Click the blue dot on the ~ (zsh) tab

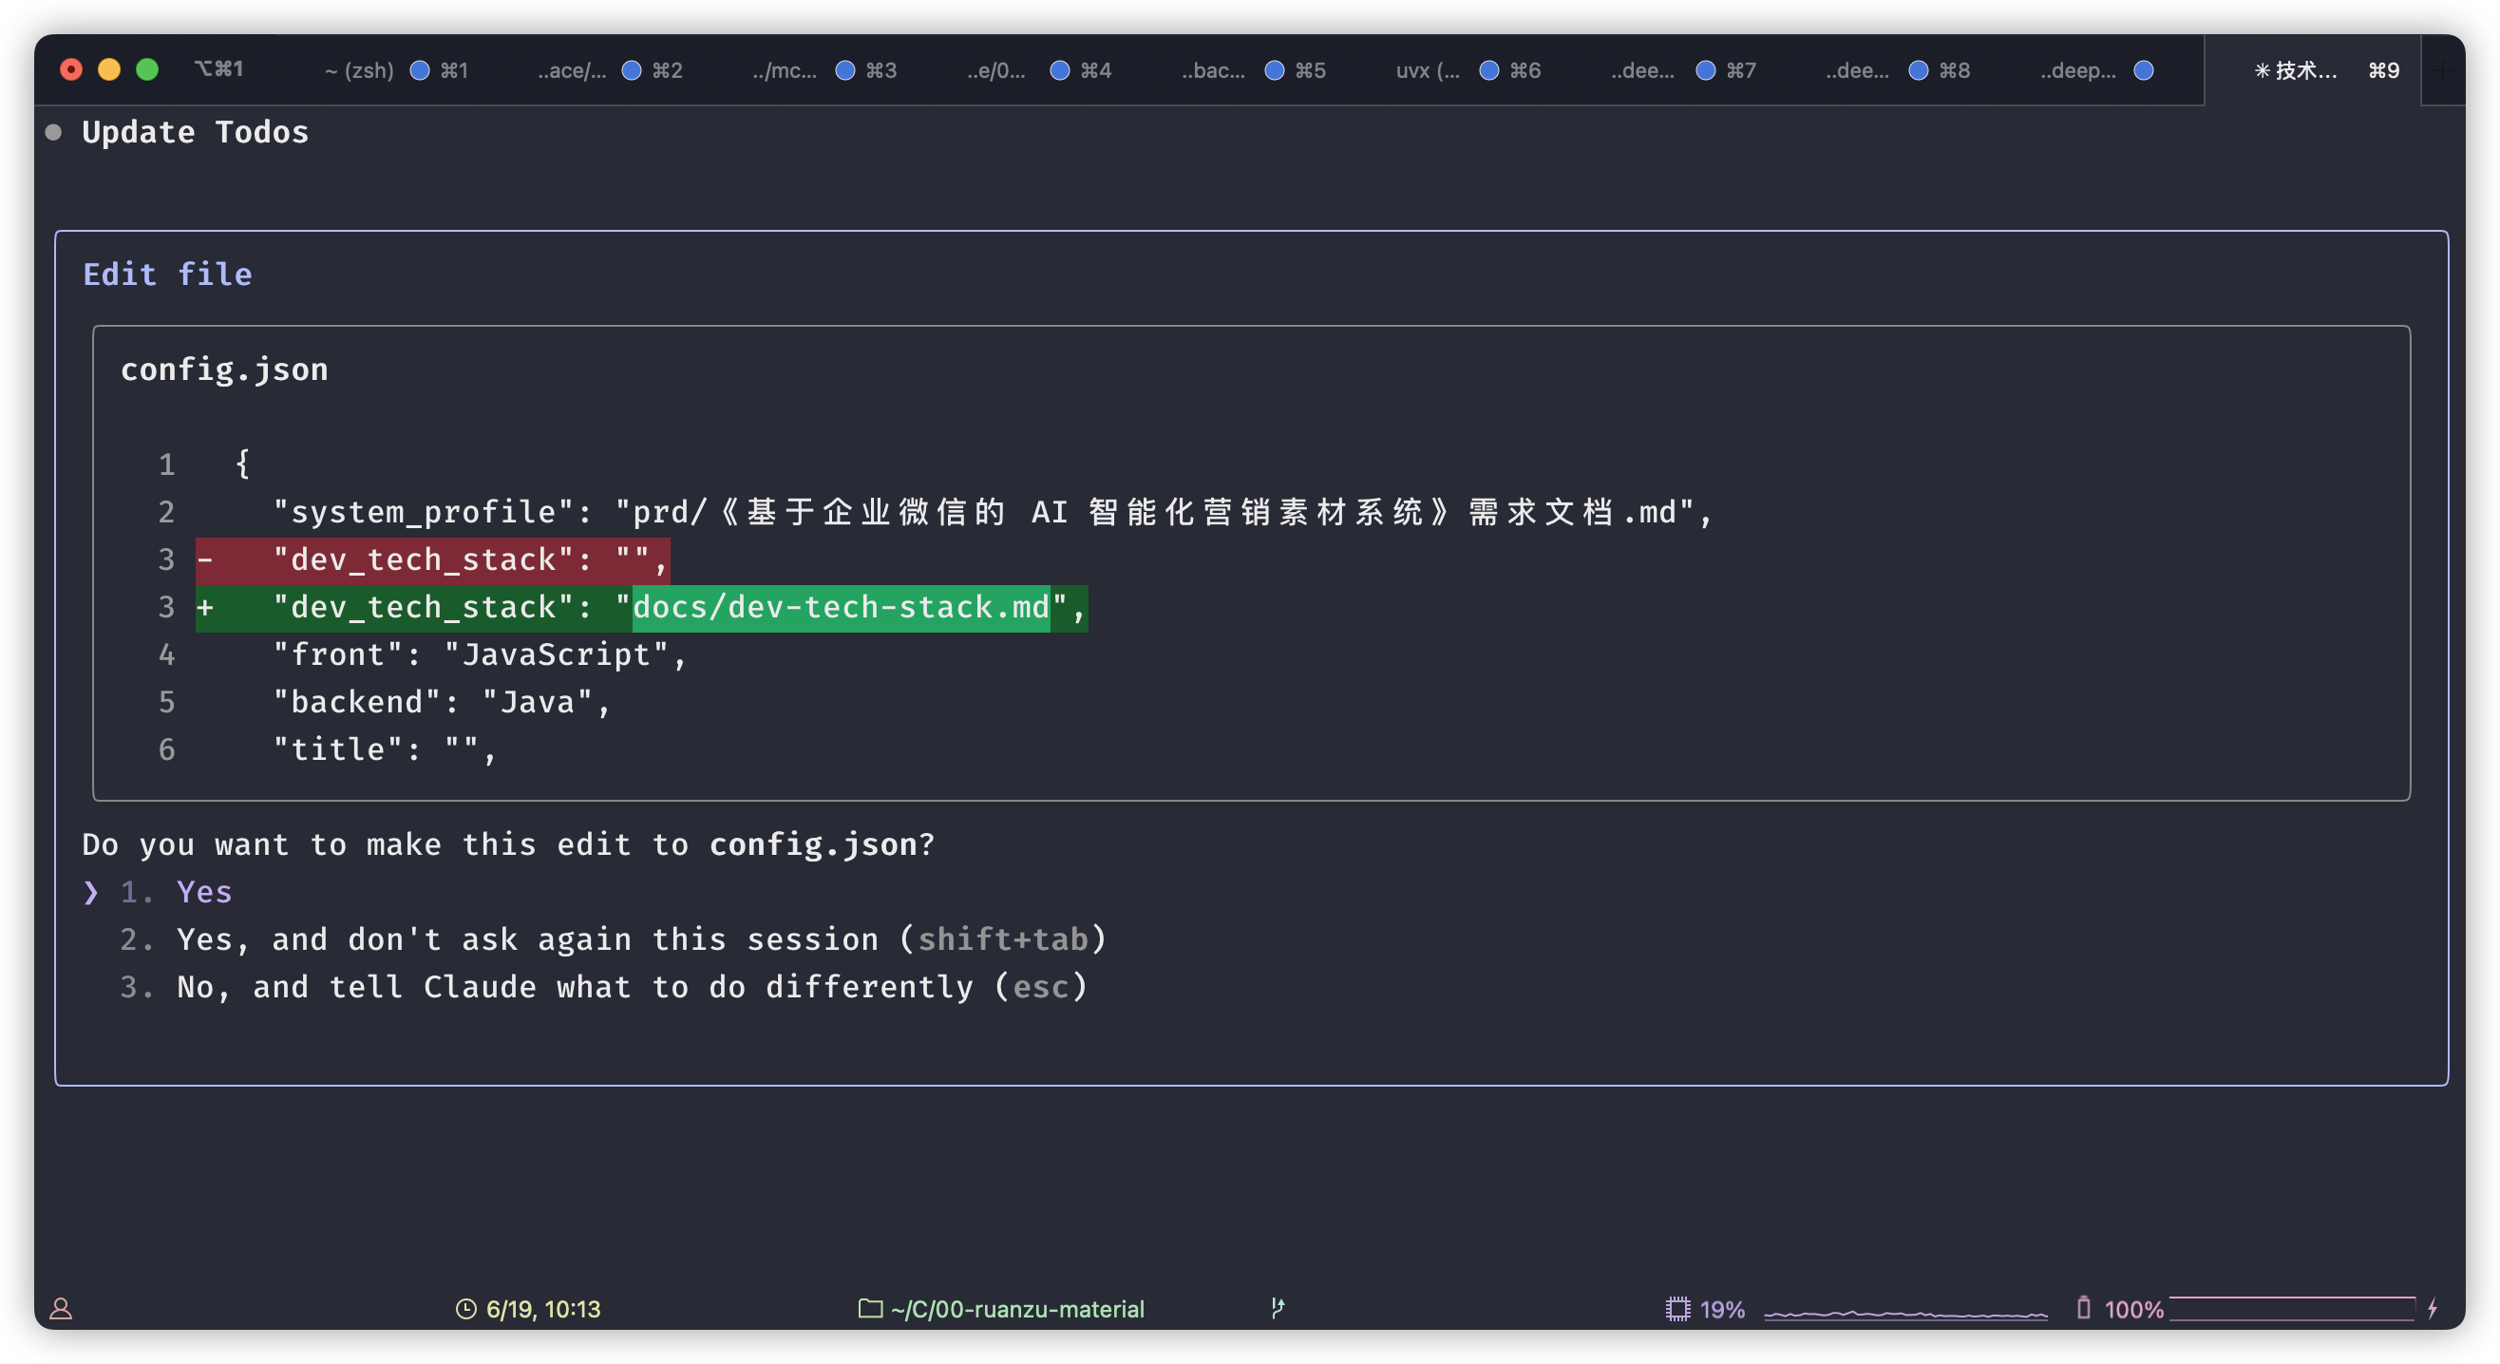tap(419, 70)
